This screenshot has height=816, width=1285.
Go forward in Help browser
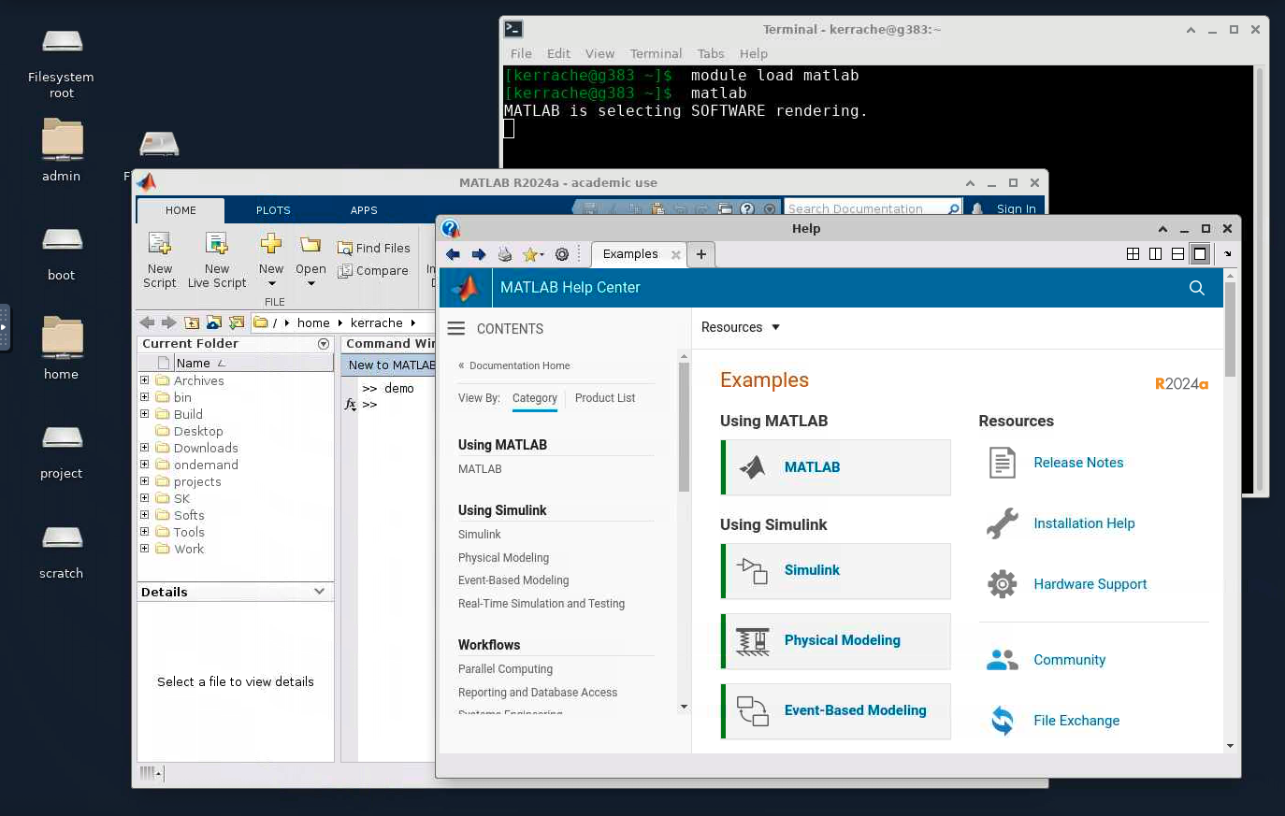tap(479, 254)
